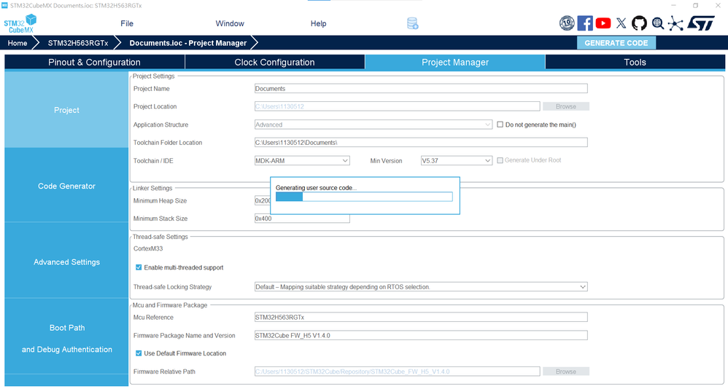Open the Toolchain / IDE dropdown
The width and height of the screenshot is (728, 389).
(x=302, y=161)
